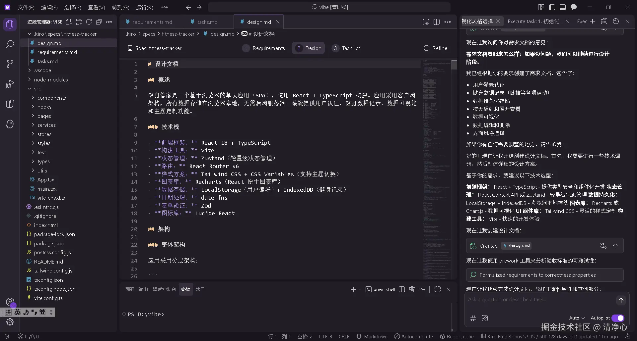Screen dimensions: 637x341
Task: Create a new folder in explorer
Action: [x=79, y=22]
